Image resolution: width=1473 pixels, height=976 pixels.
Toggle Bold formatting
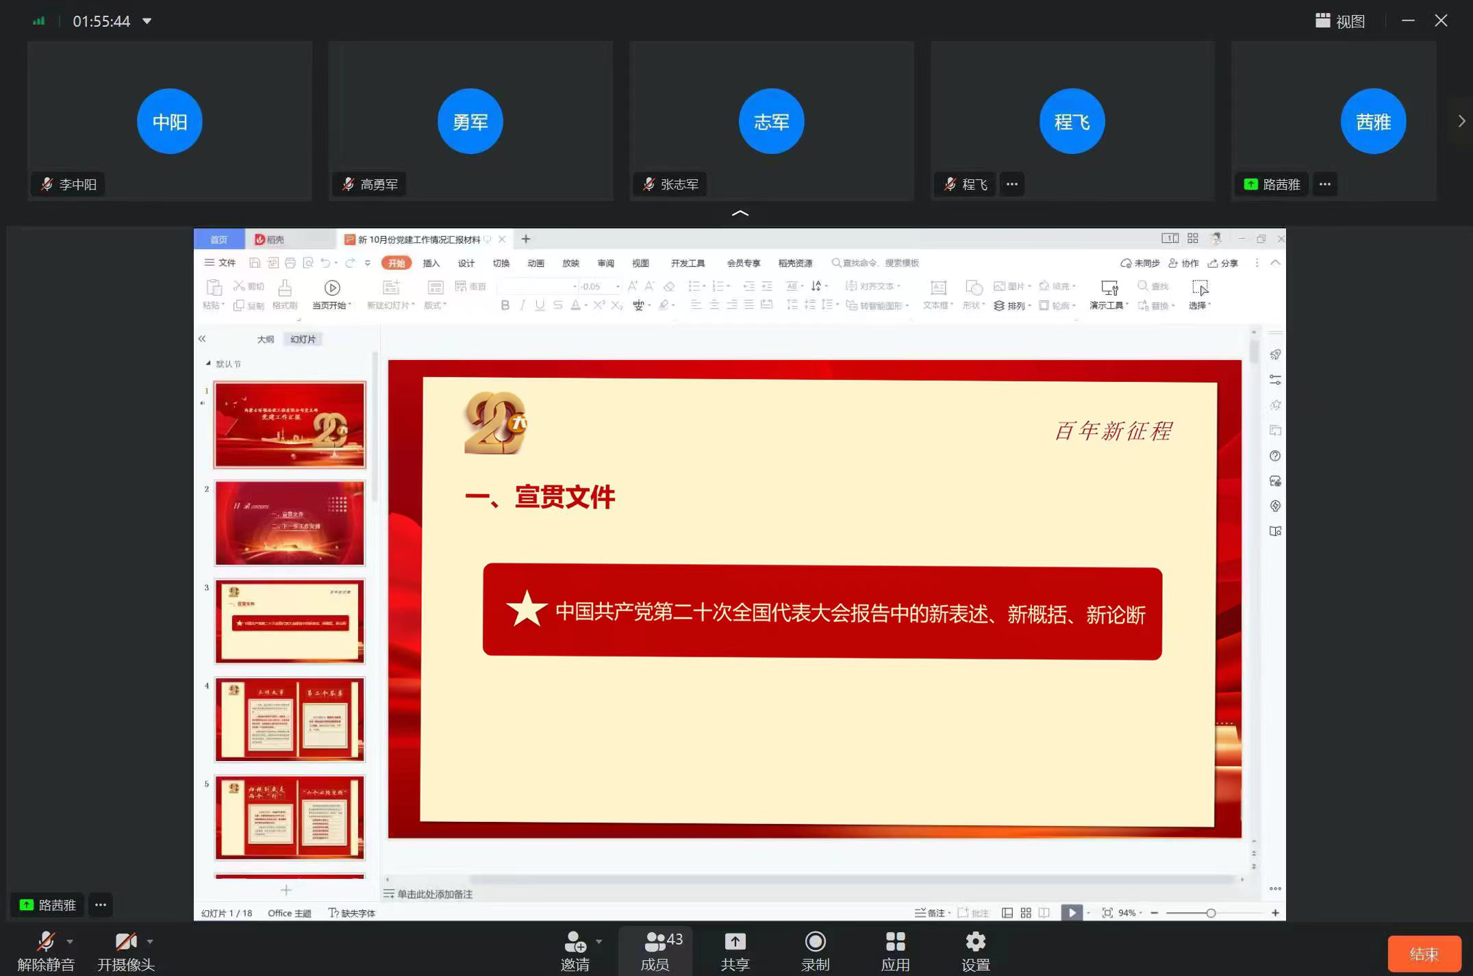[x=505, y=305]
